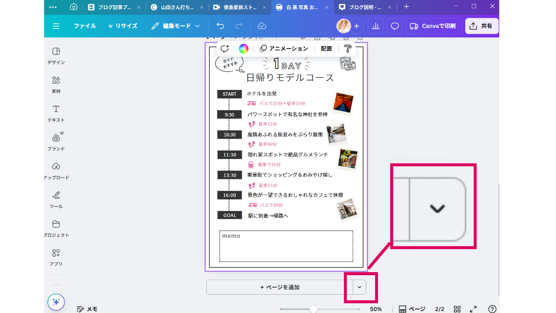Open the browser tab list menu
The image size is (556, 313).
pyautogui.click(x=53, y=7)
